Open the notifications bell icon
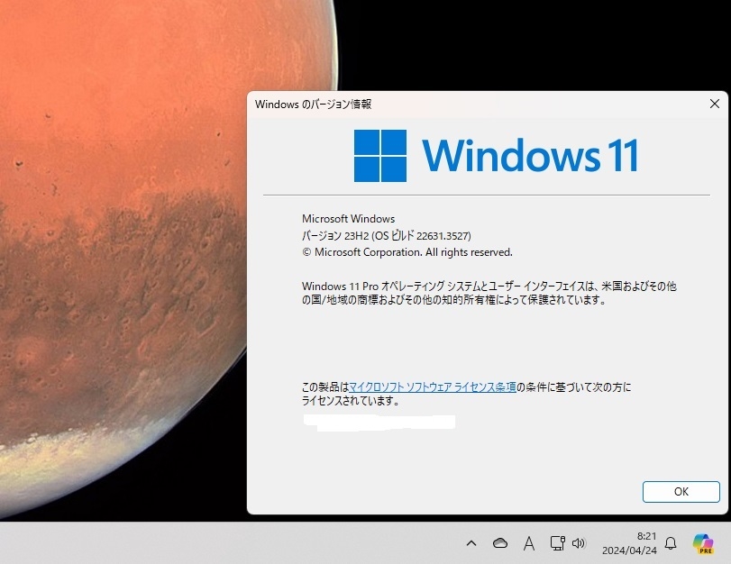 (x=671, y=543)
